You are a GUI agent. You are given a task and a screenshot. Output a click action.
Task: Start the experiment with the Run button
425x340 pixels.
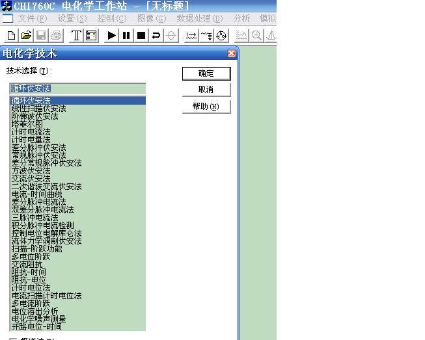pos(111,36)
